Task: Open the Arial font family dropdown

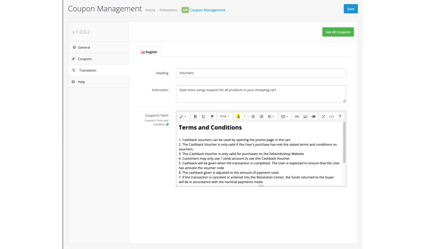Action: [x=225, y=116]
